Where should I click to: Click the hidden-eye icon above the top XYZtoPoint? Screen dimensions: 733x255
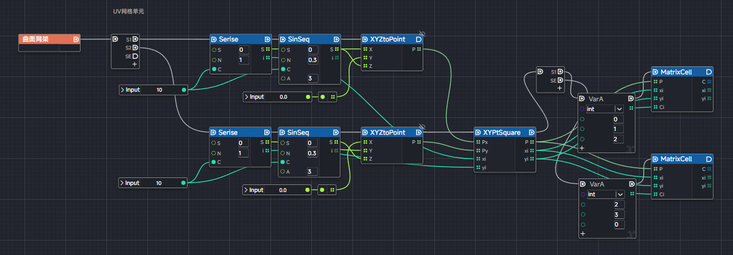click(x=422, y=33)
